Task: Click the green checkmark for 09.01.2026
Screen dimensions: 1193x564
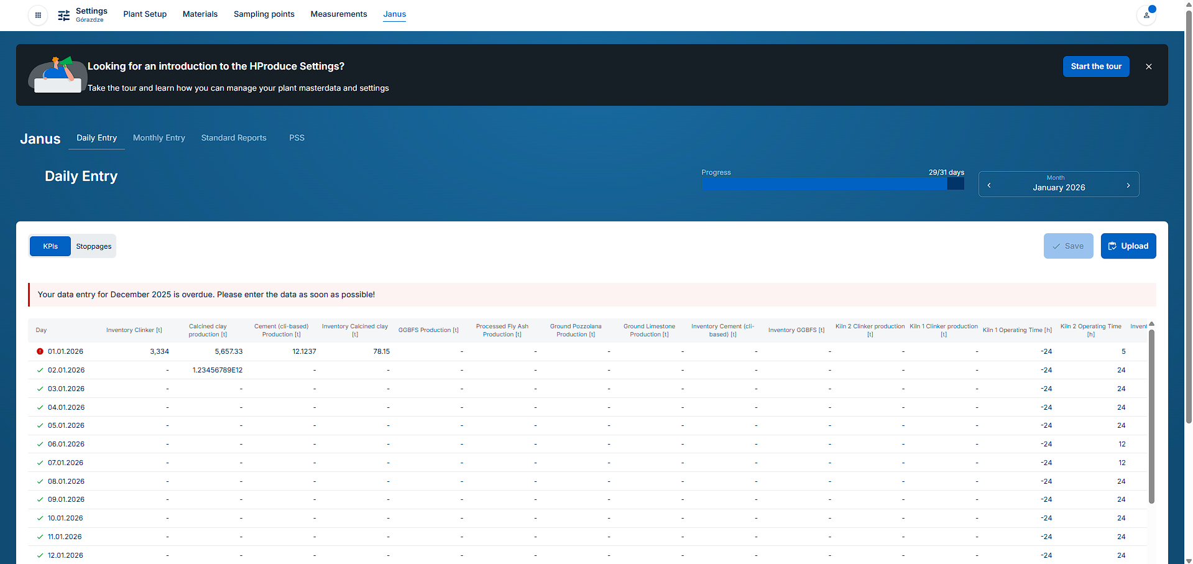Action: [x=40, y=499]
